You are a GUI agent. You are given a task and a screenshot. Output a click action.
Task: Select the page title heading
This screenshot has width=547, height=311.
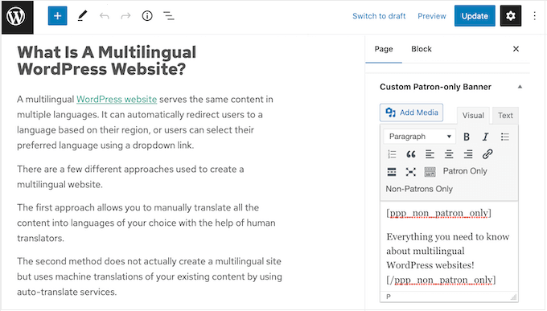coord(107,60)
